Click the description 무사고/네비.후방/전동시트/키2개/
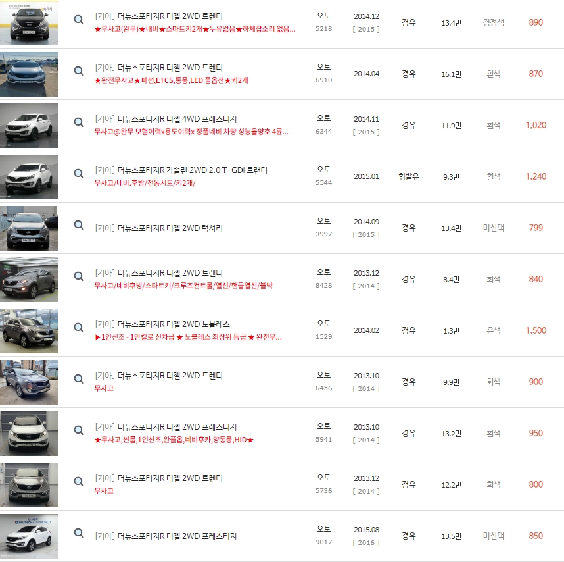564x562 pixels. [x=145, y=183]
